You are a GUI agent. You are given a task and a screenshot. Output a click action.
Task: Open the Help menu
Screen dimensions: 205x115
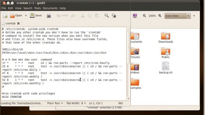point(63,8)
